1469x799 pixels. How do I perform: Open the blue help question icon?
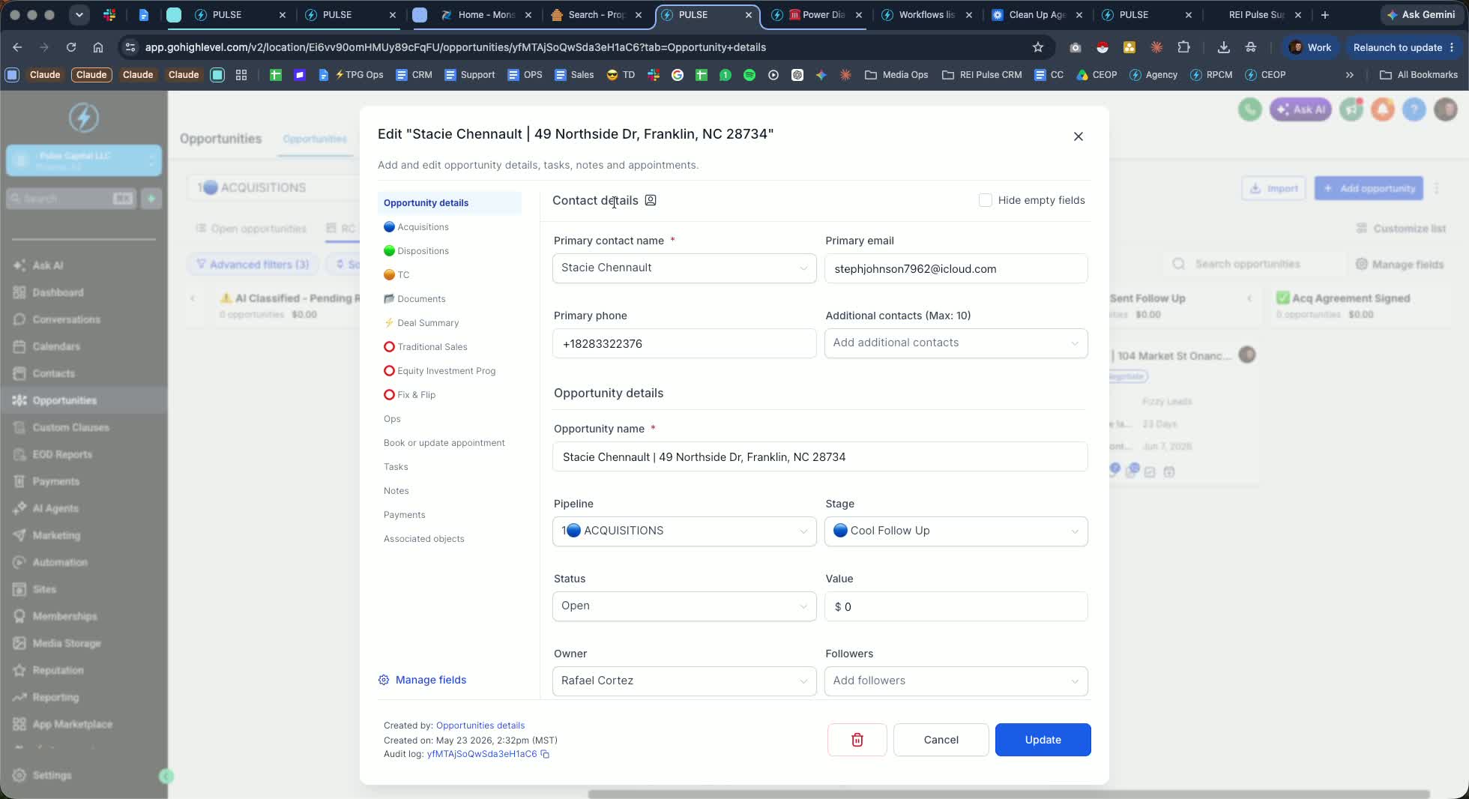click(1414, 109)
